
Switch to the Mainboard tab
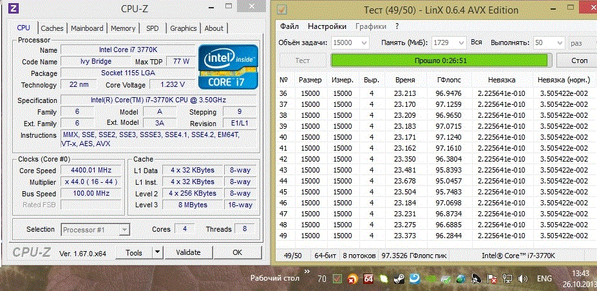pyautogui.click(x=87, y=28)
